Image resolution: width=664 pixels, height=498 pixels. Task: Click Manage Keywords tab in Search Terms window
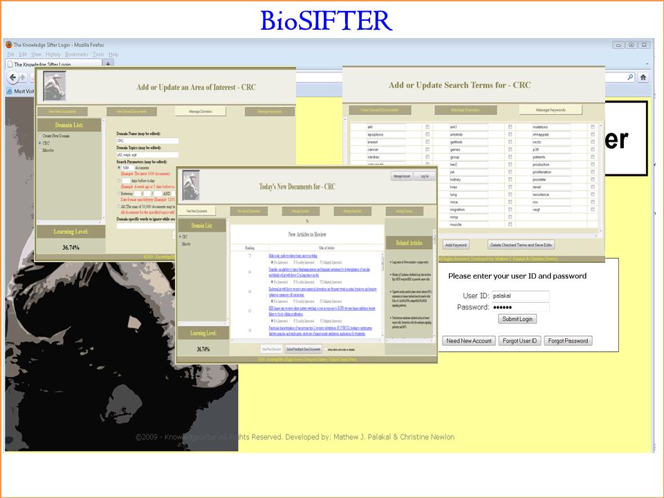tap(551, 110)
